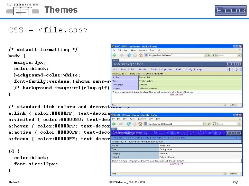Click Duplicate link in the green-theme ELOG page
The width and height of the screenshot is (249, 186).
pyautogui.click(x=166, y=70)
